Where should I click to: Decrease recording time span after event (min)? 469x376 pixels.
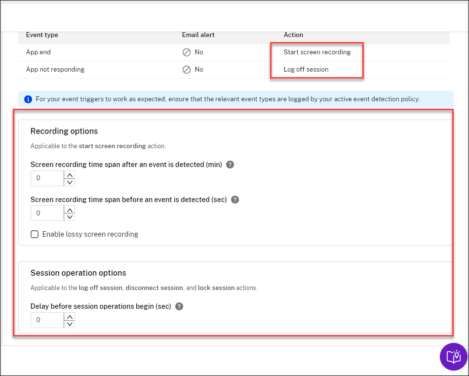70,182
